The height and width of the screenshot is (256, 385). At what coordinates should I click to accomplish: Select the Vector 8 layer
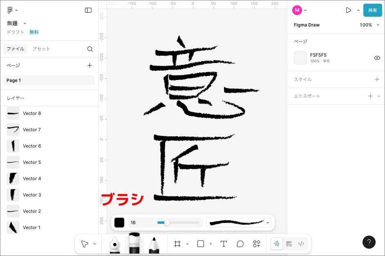click(32, 113)
